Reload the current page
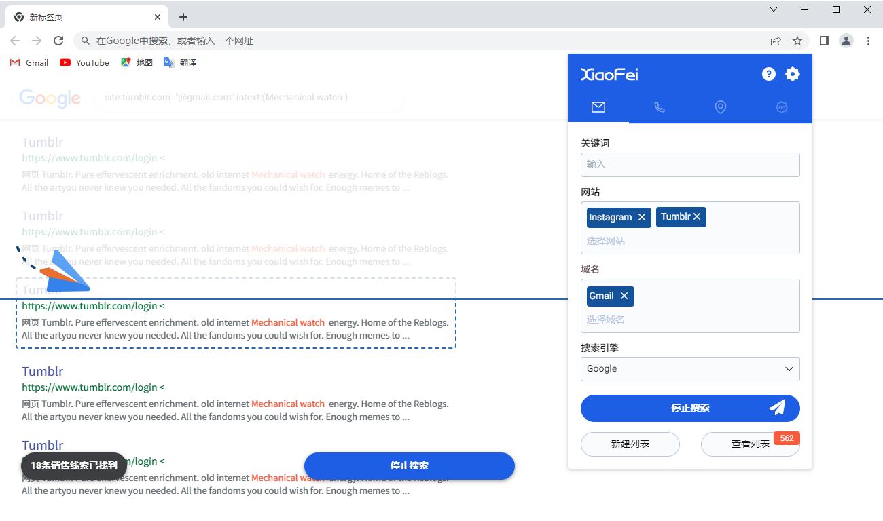Image resolution: width=883 pixels, height=521 pixels. (58, 41)
